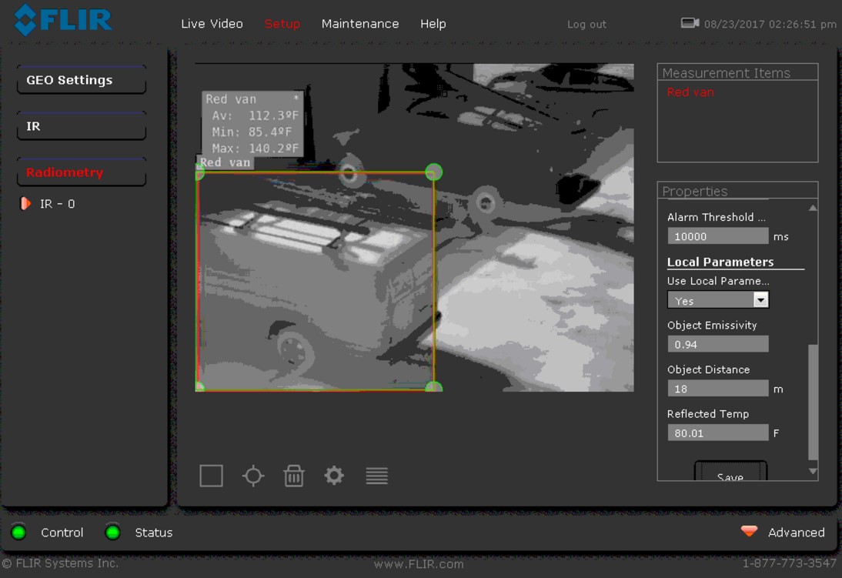Select the rectangle measurement box tool
Image resolution: width=842 pixels, height=578 pixels.
tap(211, 476)
